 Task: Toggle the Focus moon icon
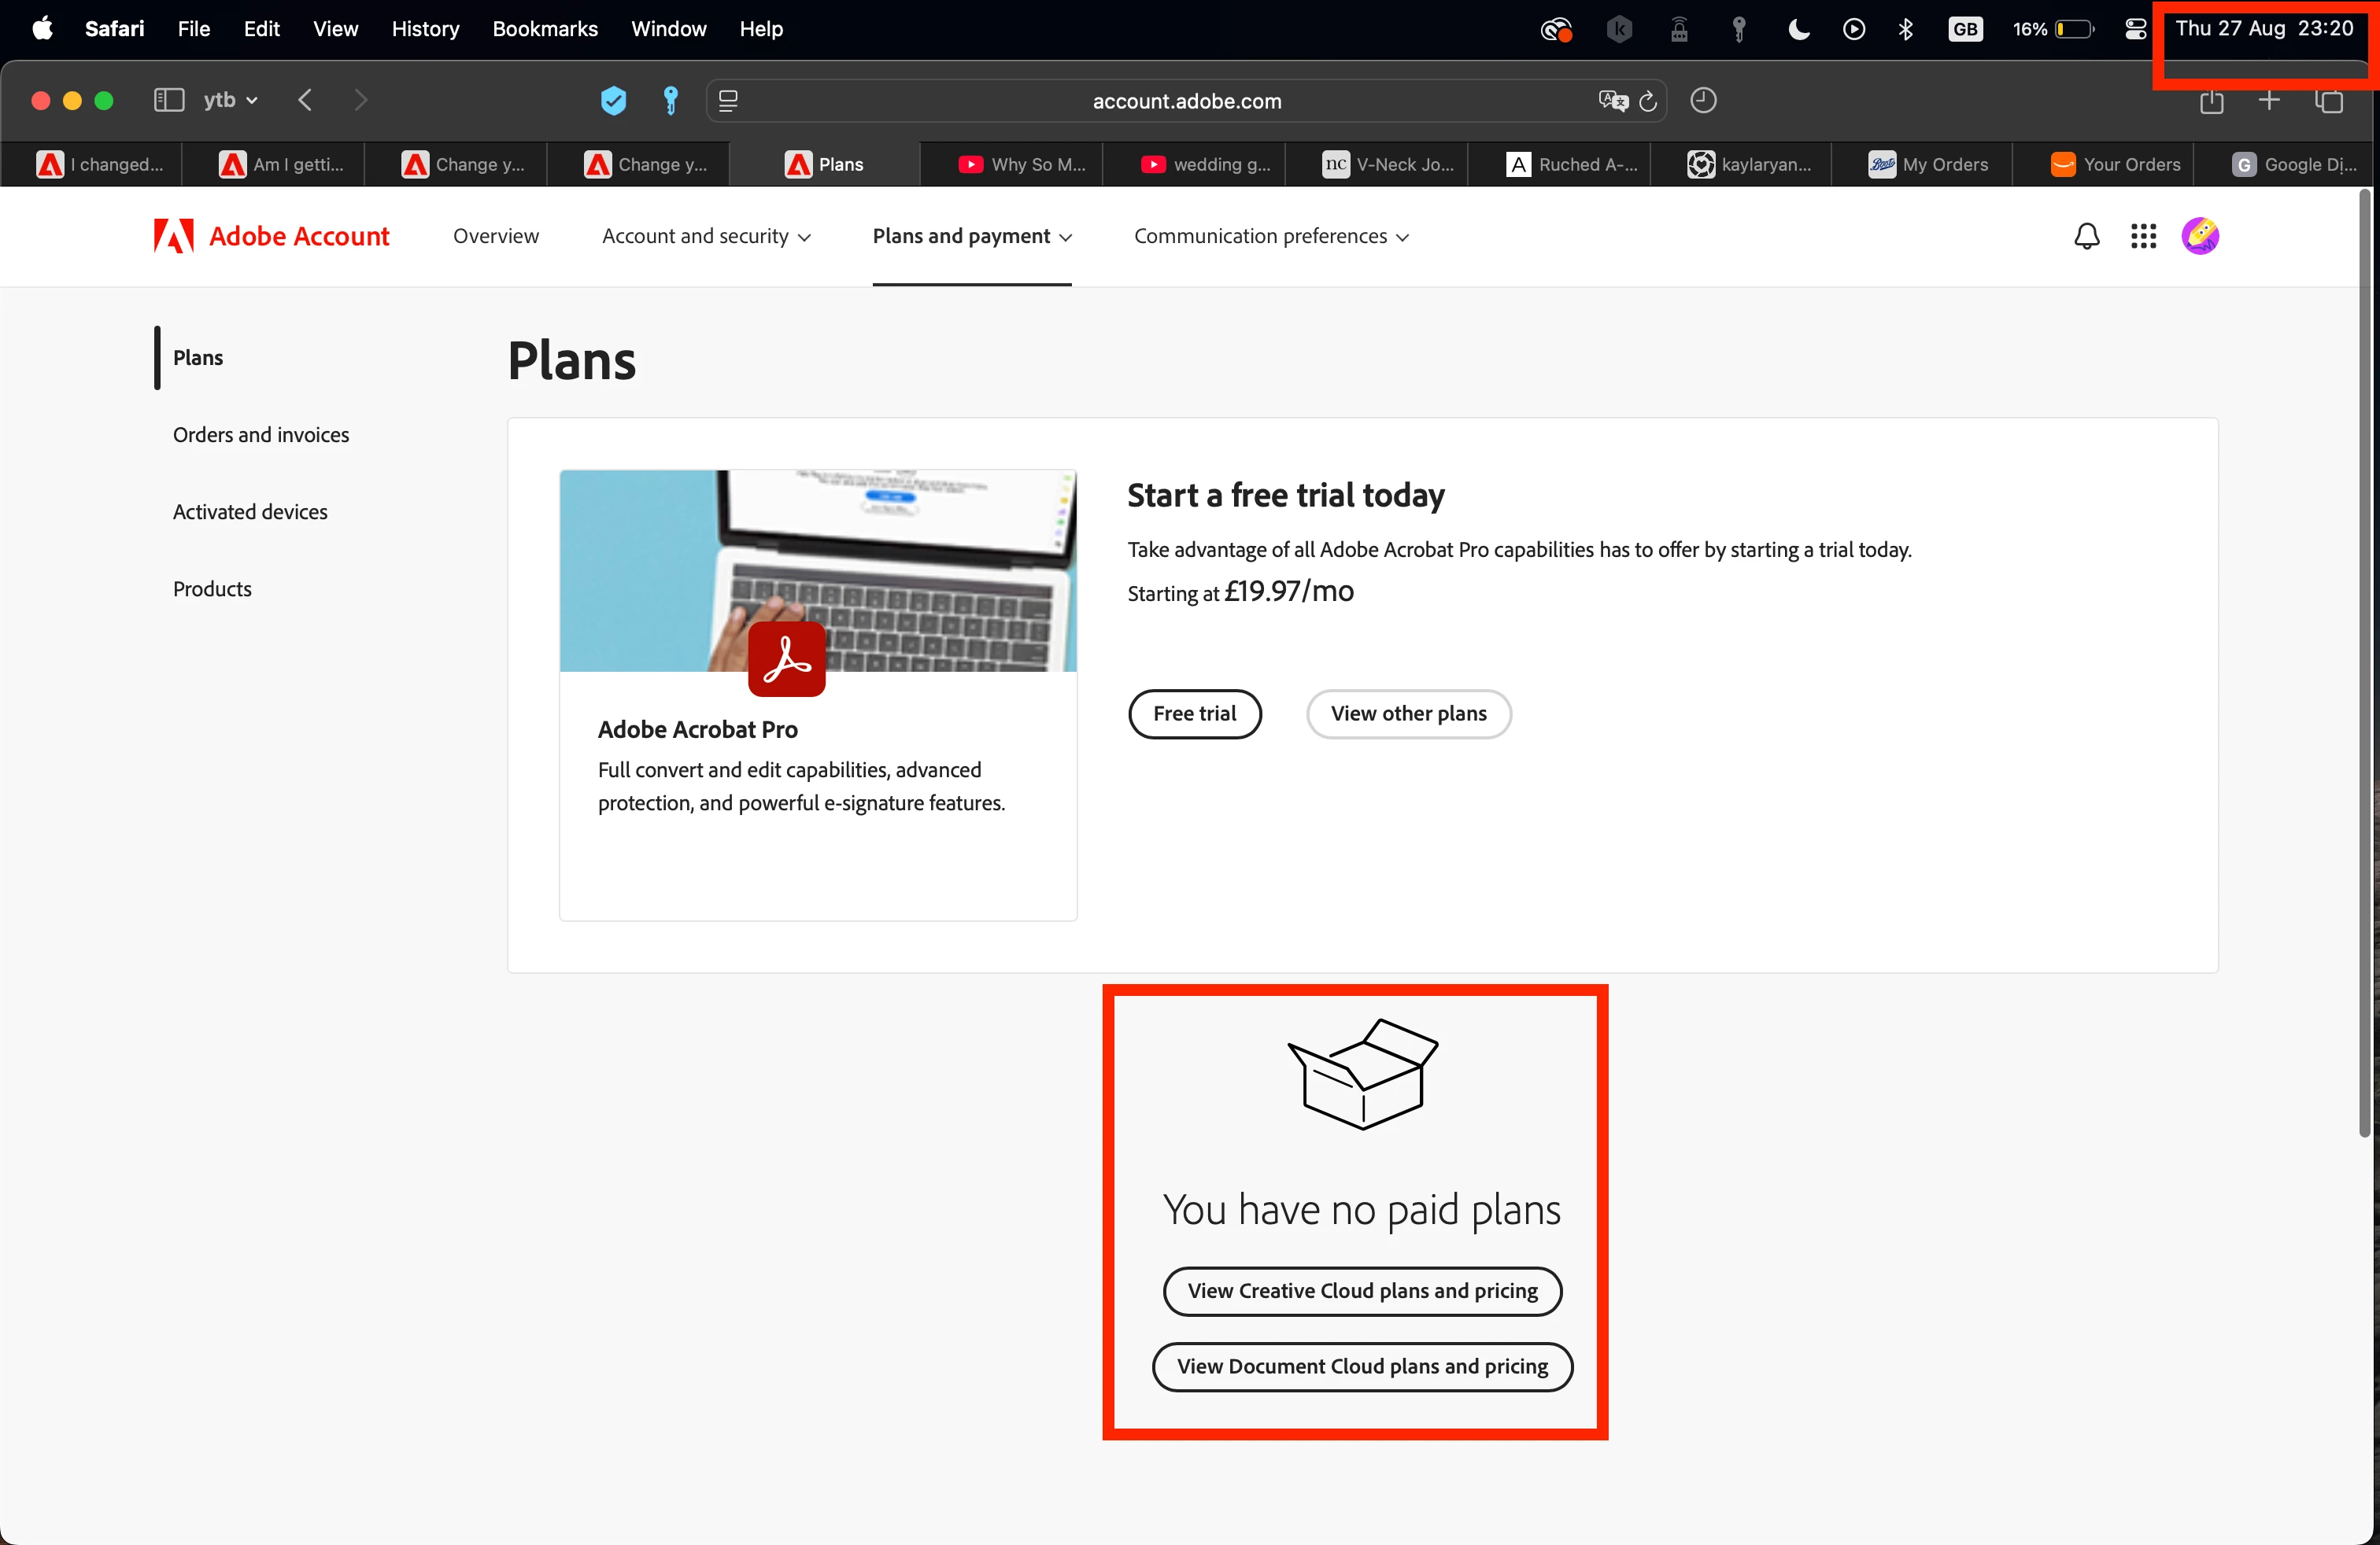click(x=1798, y=29)
